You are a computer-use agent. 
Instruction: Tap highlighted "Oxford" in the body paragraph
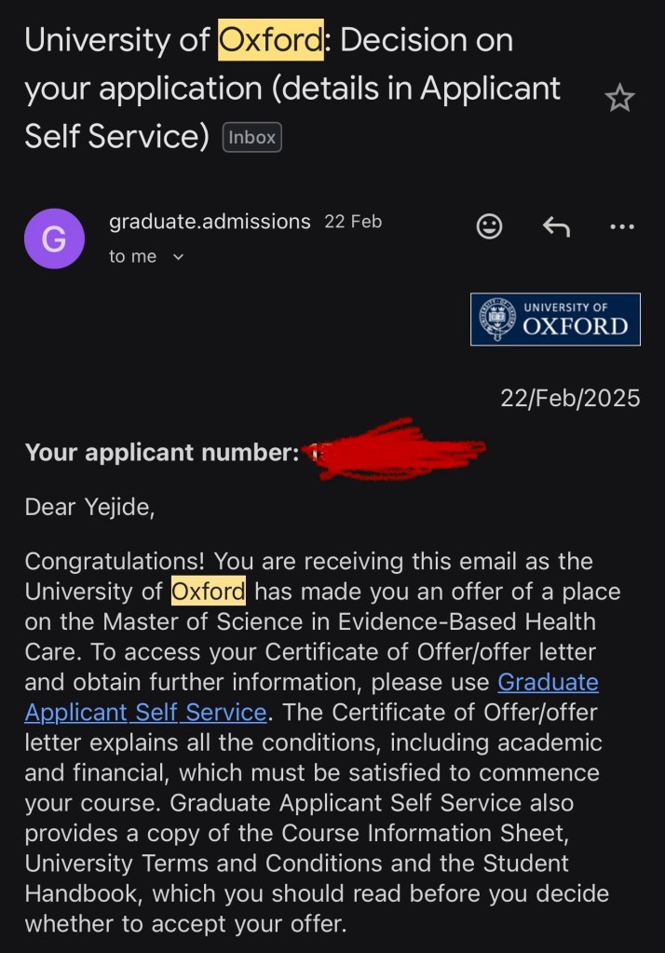coord(209,592)
